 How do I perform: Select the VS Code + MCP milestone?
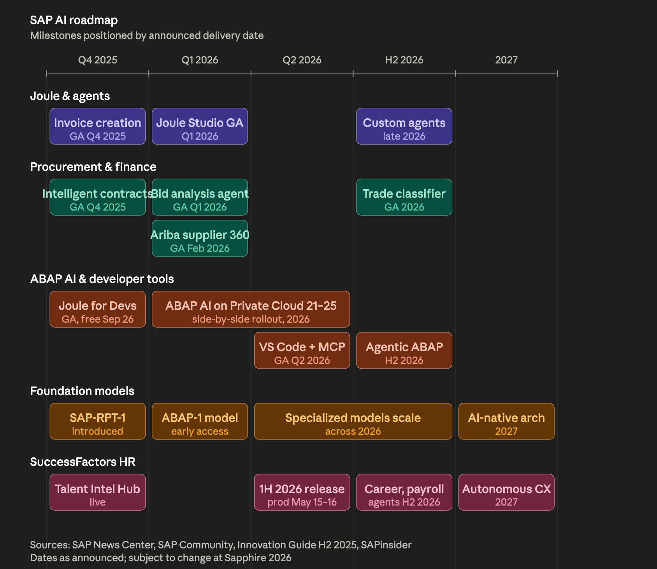coord(302,350)
